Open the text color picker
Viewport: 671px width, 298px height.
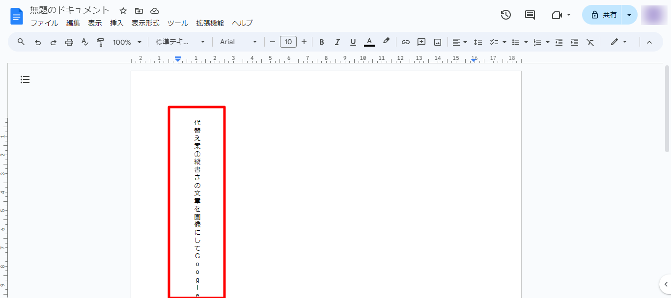pyautogui.click(x=369, y=42)
